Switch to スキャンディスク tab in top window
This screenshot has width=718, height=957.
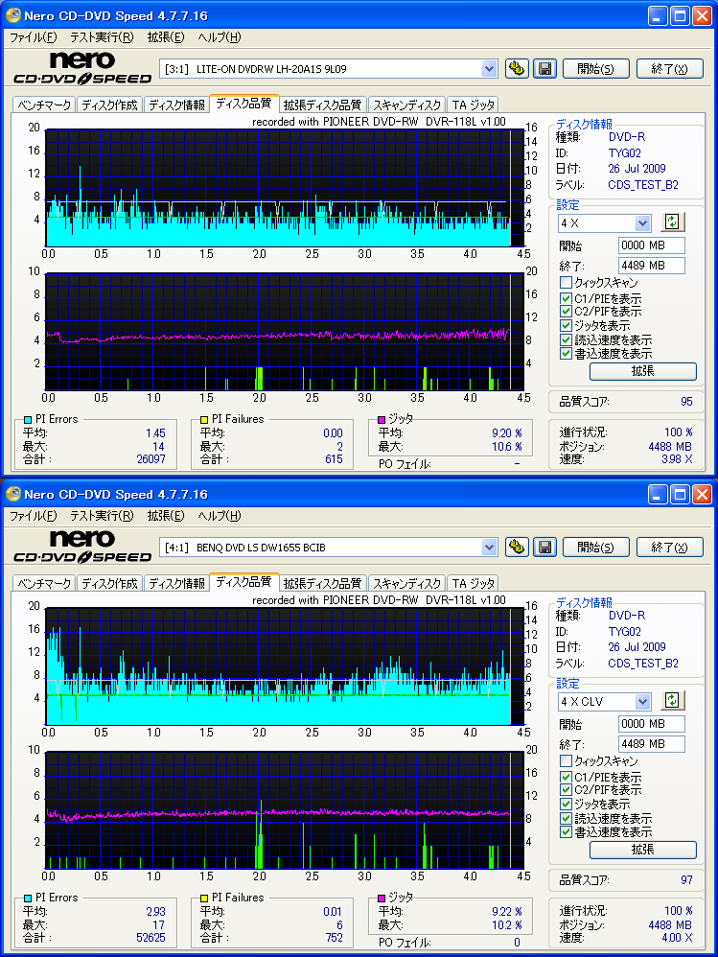406,105
